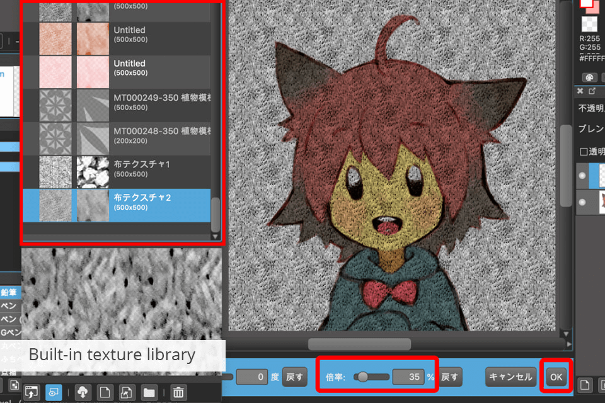Open the material folder icon

[x=149, y=392]
